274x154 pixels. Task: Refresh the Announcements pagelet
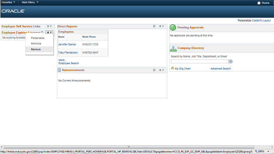pyautogui.click(x=154, y=70)
